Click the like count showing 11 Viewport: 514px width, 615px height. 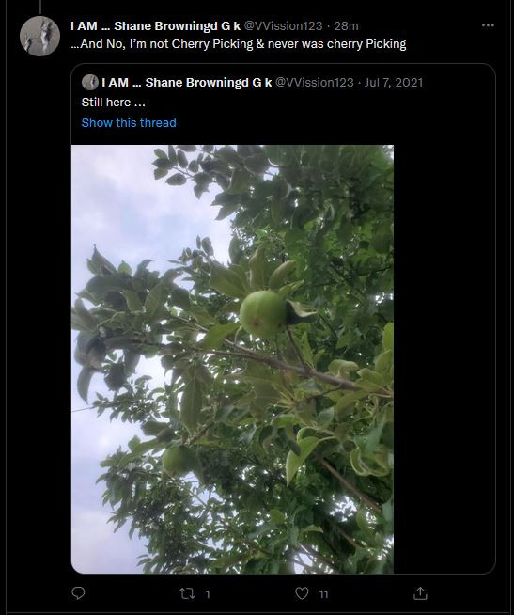click(323, 594)
